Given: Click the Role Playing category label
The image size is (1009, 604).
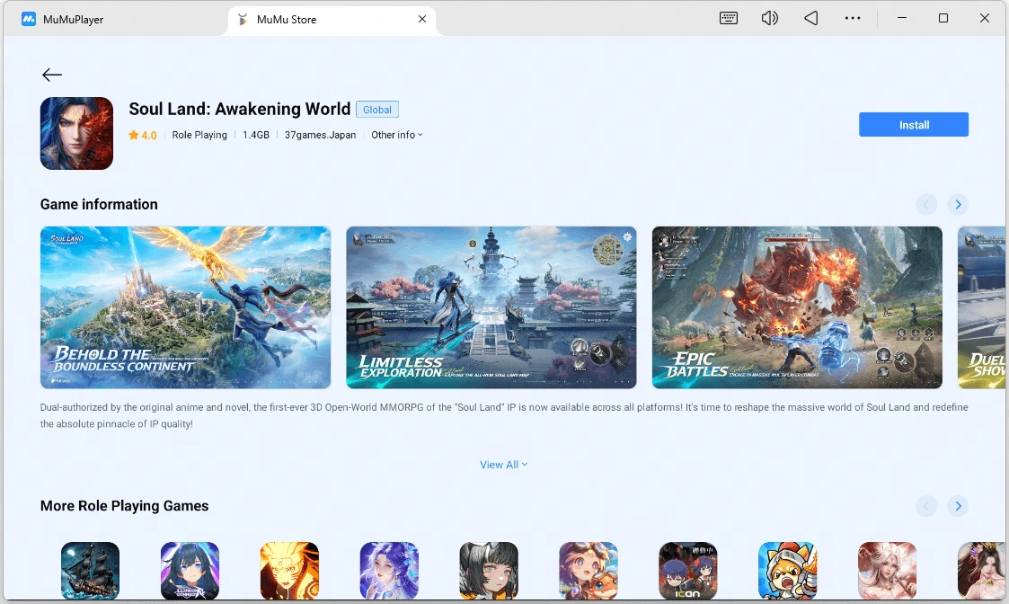Looking at the screenshot, I should [x=199, y=135].
